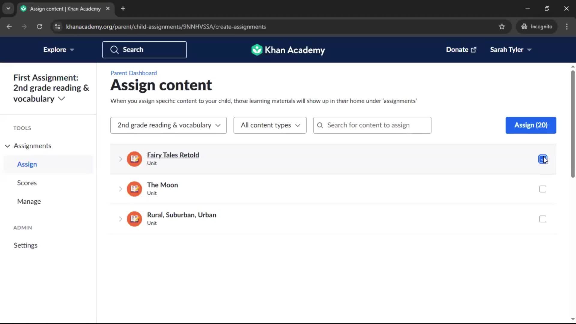Image resolution: width=576 pixels, height=324 pixels.
Task: Click the scrollbar down arrow
Action: (573, 319)
